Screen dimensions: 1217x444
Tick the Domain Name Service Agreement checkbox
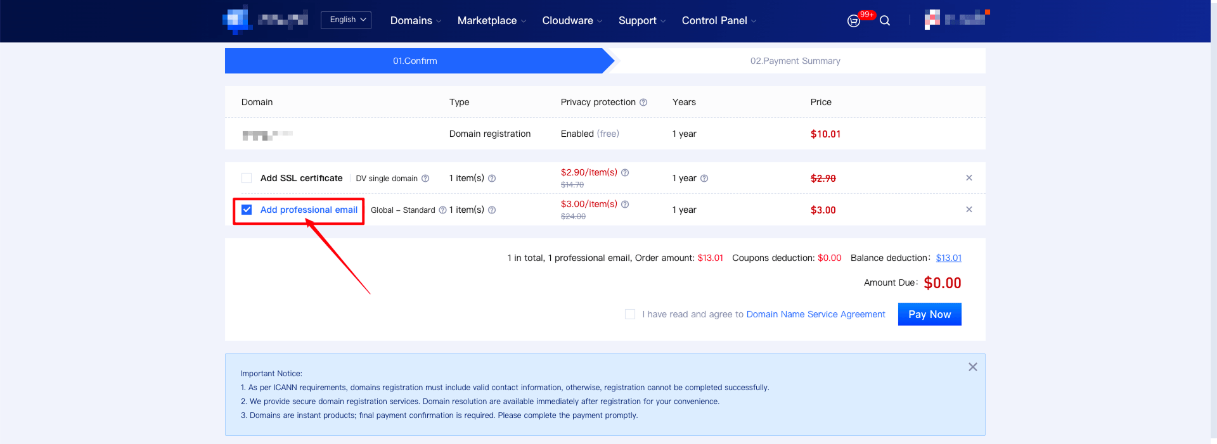(630, 315)
